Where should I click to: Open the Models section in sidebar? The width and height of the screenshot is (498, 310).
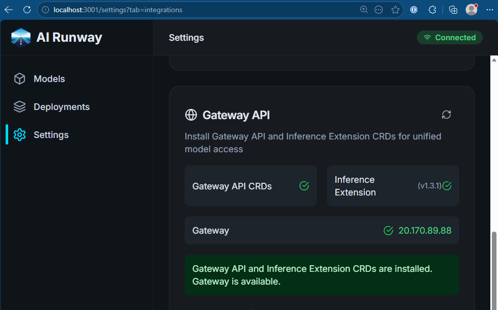tap(49, 79)
